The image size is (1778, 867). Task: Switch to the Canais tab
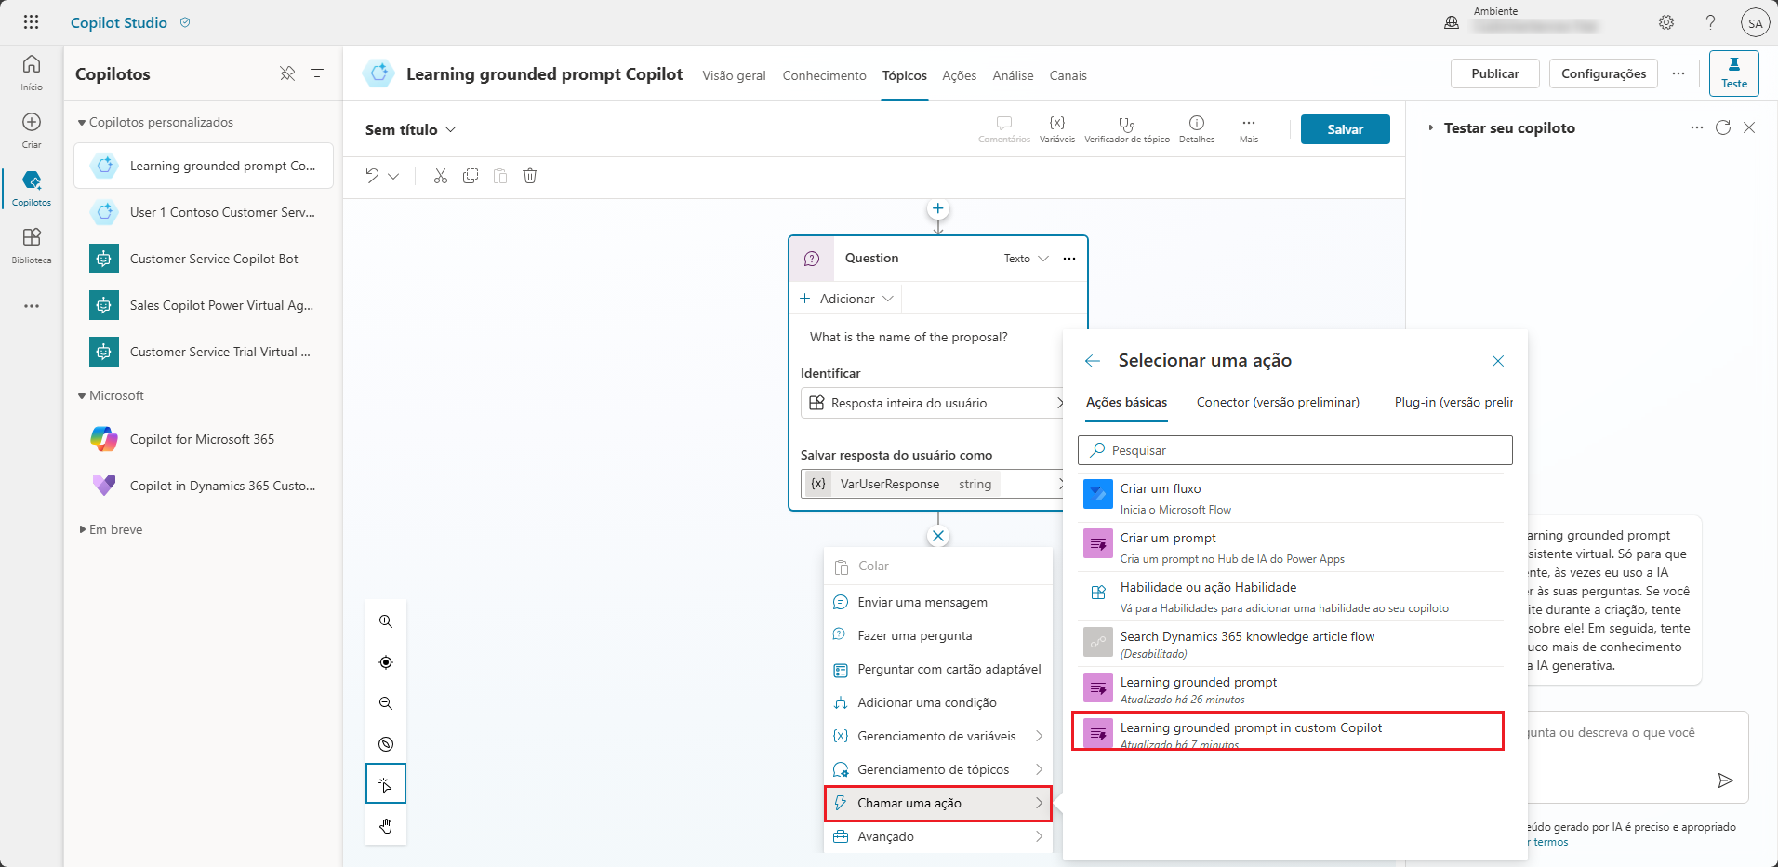[1068, 75]
